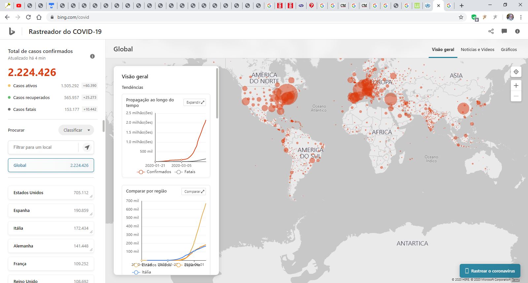Click the ASIA label on the map
Screen dimensions: 528x283
[x=456, y=76]
